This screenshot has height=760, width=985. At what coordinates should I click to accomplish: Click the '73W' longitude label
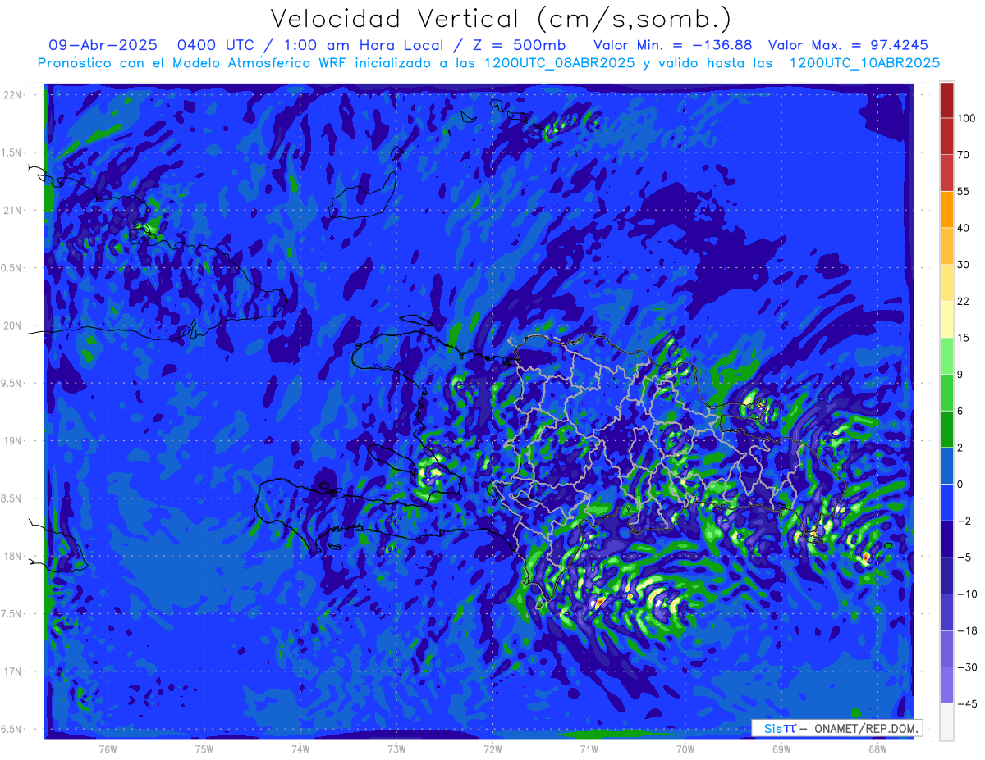(396, 749)
